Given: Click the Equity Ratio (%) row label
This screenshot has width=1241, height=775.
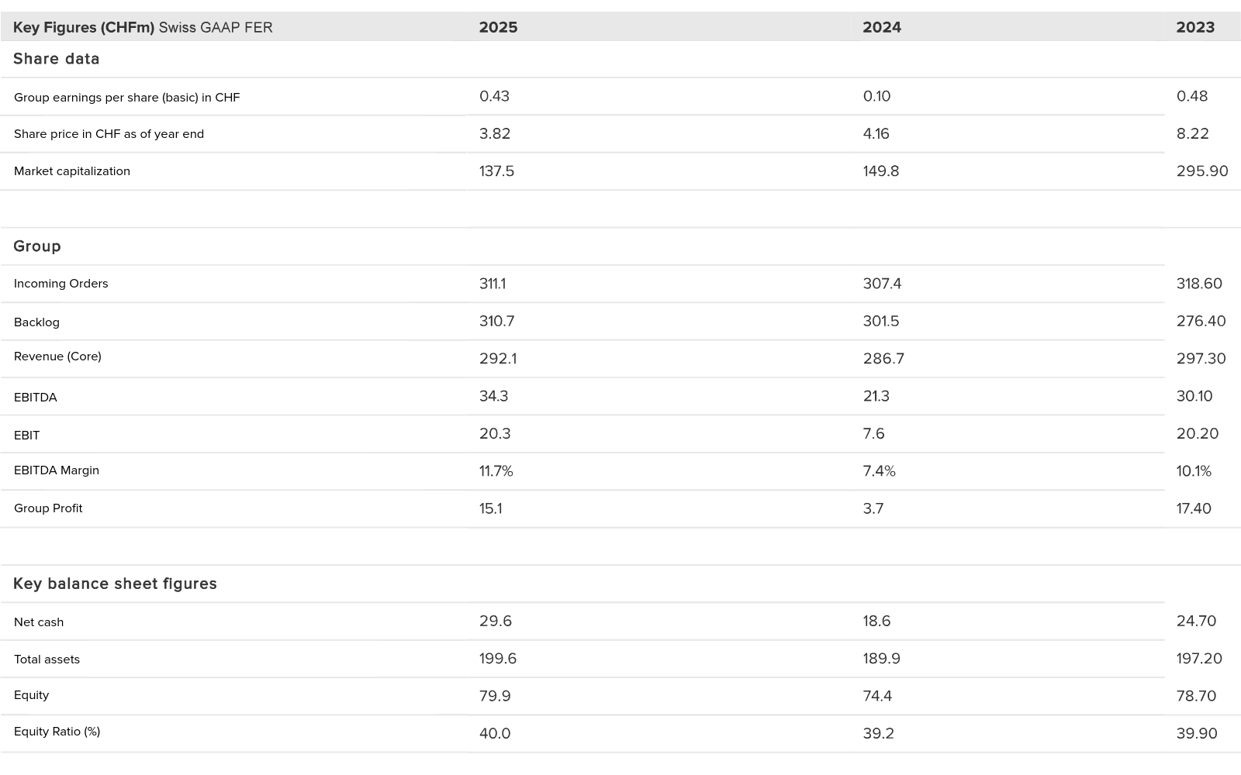Looking at the screenshot, I should pyautogui.click(x=57, y=732).
